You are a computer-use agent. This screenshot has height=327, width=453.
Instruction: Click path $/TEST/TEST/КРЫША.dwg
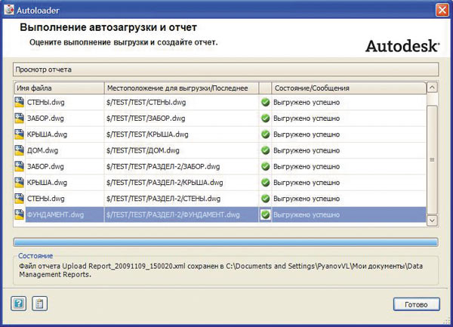point(147,134)
